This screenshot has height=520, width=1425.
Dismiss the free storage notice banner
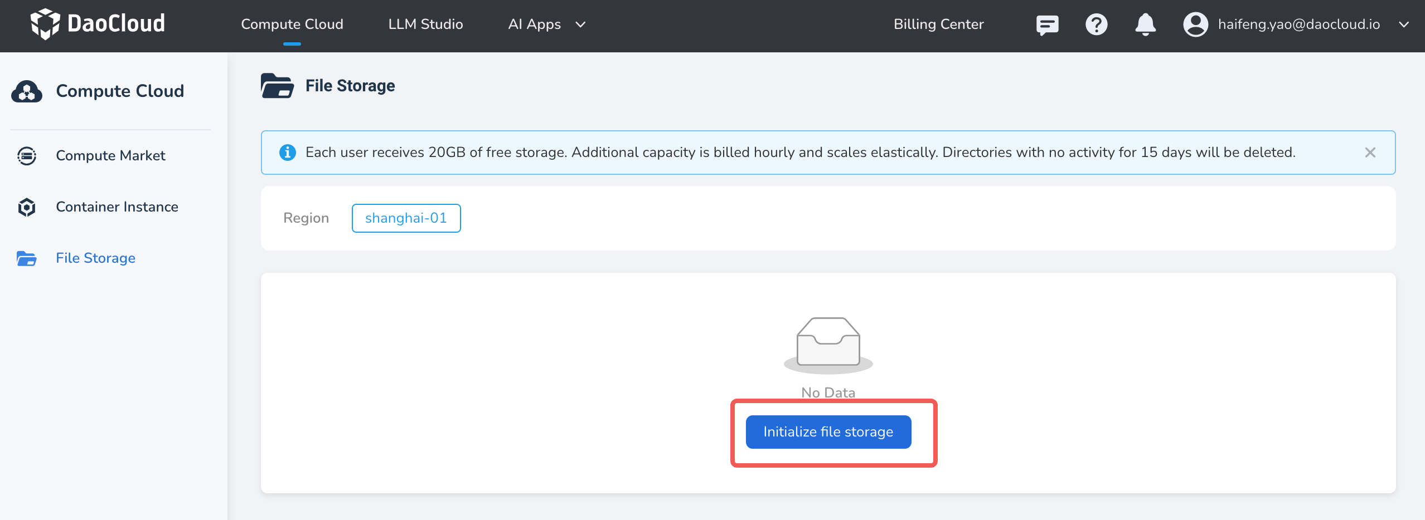(x=1370, y=152)
